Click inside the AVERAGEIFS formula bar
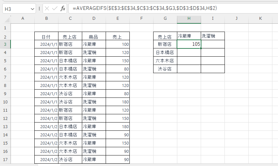 click(x=174, y=8)
